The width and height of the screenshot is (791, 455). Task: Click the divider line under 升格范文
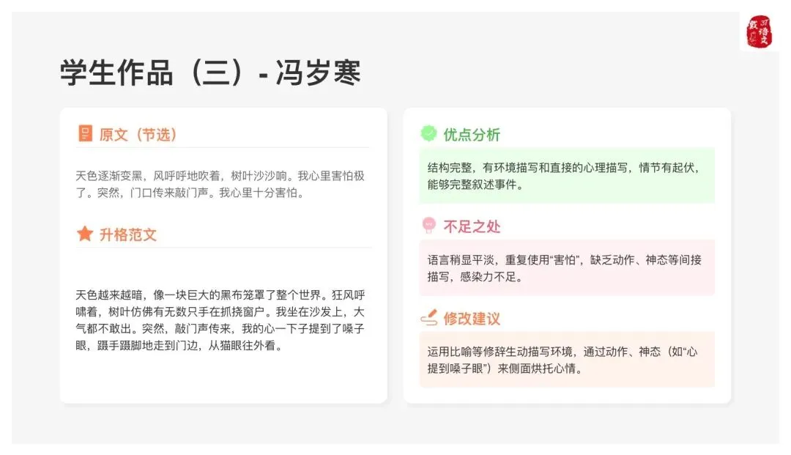coord(223,248)
